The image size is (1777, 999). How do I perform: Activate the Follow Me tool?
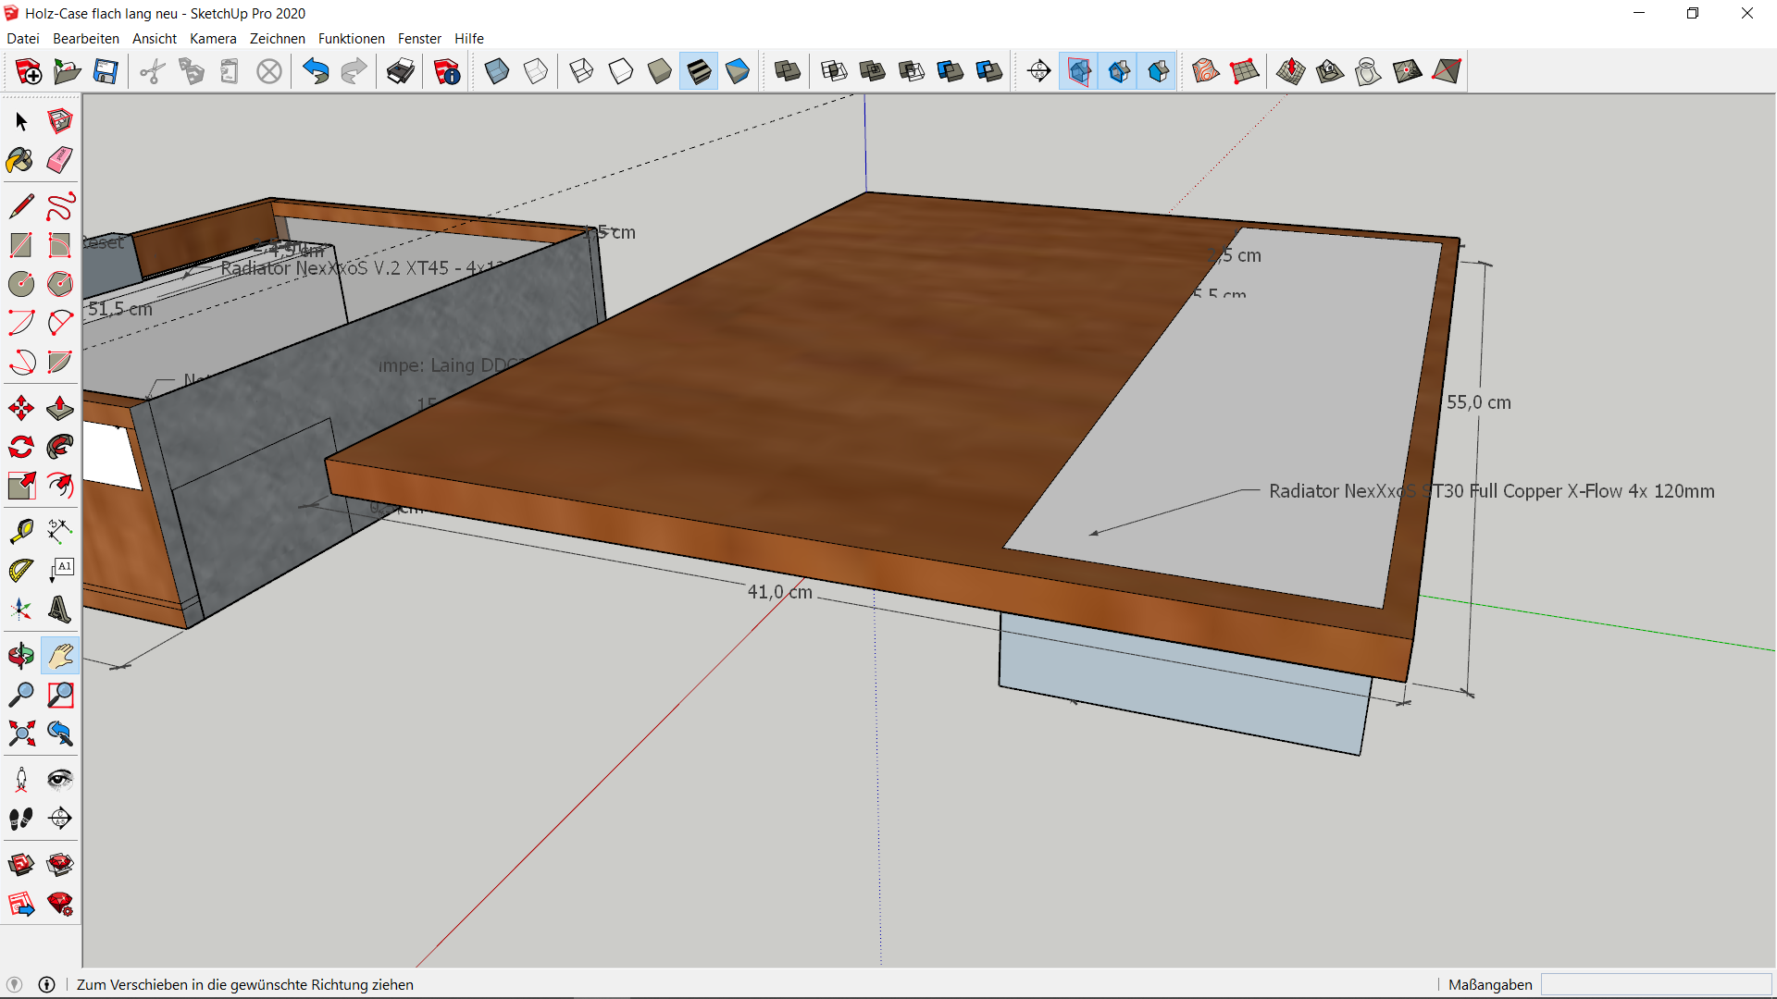pyautogui.click(x=59, y=447)
